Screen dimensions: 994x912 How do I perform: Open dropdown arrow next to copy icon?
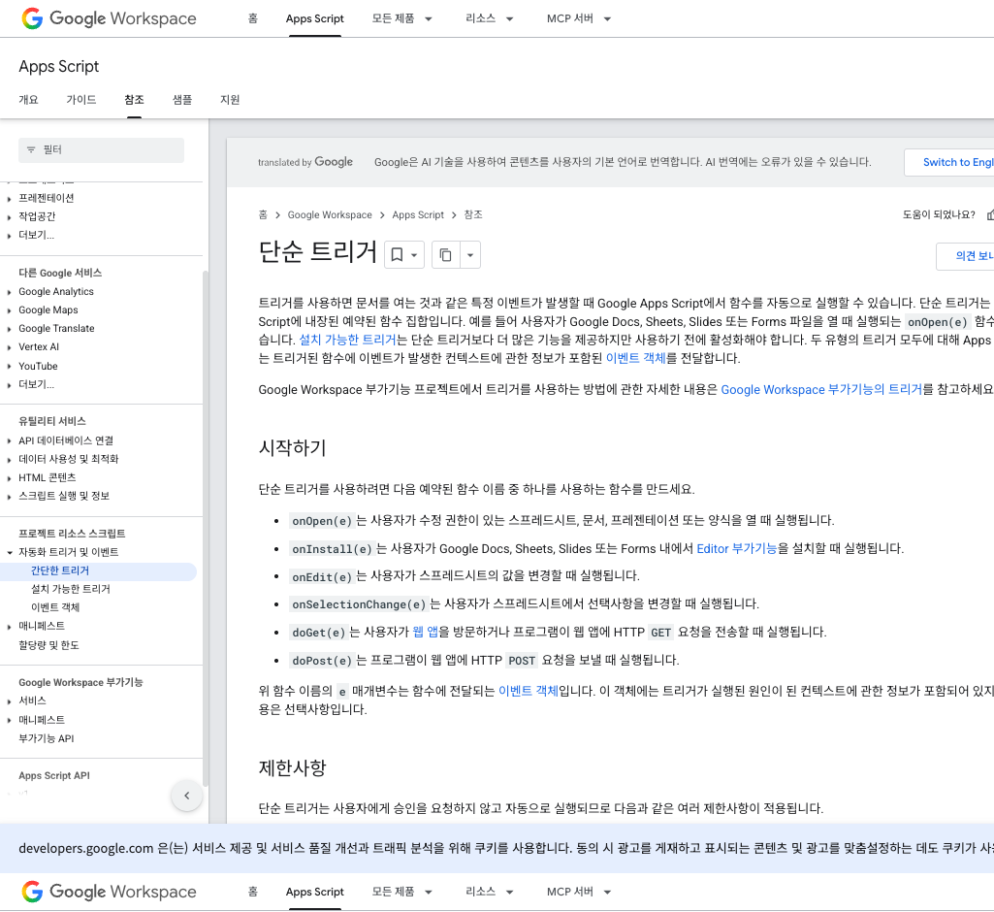tap(470, 255)
